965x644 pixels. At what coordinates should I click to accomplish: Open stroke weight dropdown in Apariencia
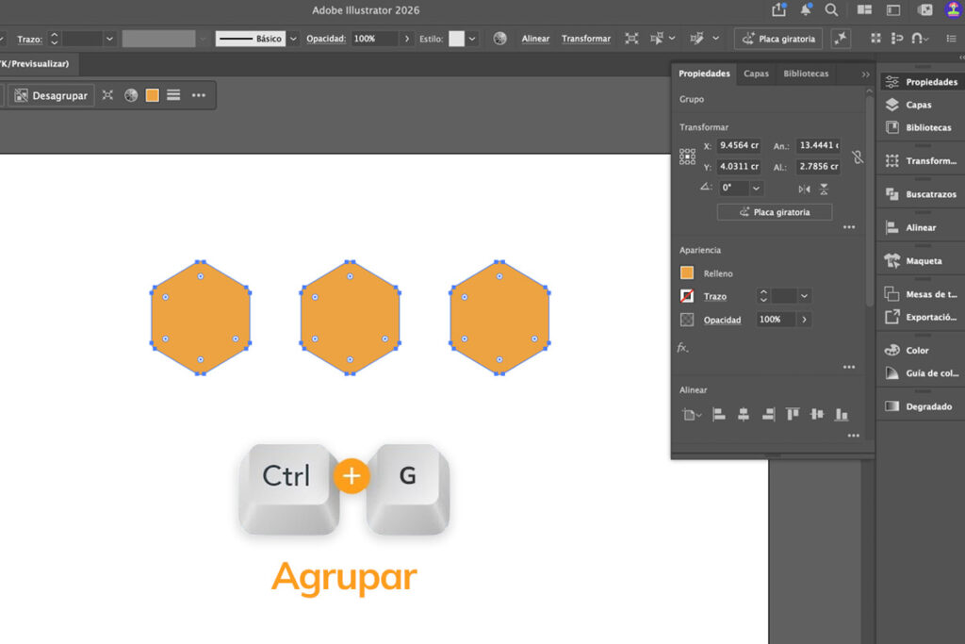(804, 296)
